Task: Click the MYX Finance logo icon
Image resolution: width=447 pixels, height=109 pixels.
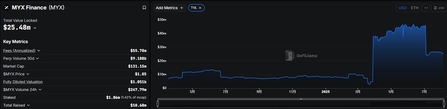Action: point(6,8)
